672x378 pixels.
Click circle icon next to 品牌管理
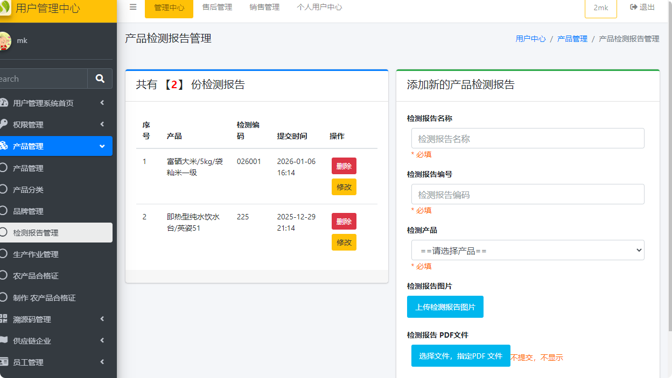pos(4,211)
